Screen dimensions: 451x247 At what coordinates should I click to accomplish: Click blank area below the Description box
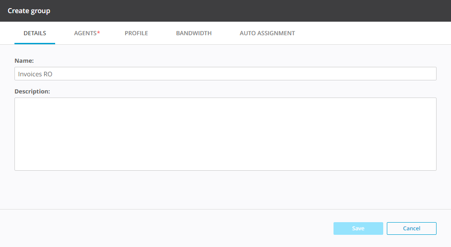click(x=225, y=190)
